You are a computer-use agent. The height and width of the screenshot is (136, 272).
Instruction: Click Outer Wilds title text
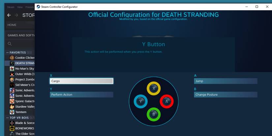[x=25, y=74]
